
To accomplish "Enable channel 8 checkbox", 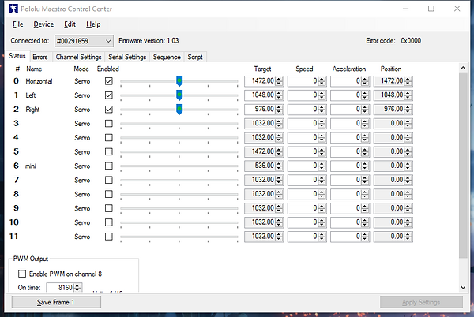I will [109, 194].
